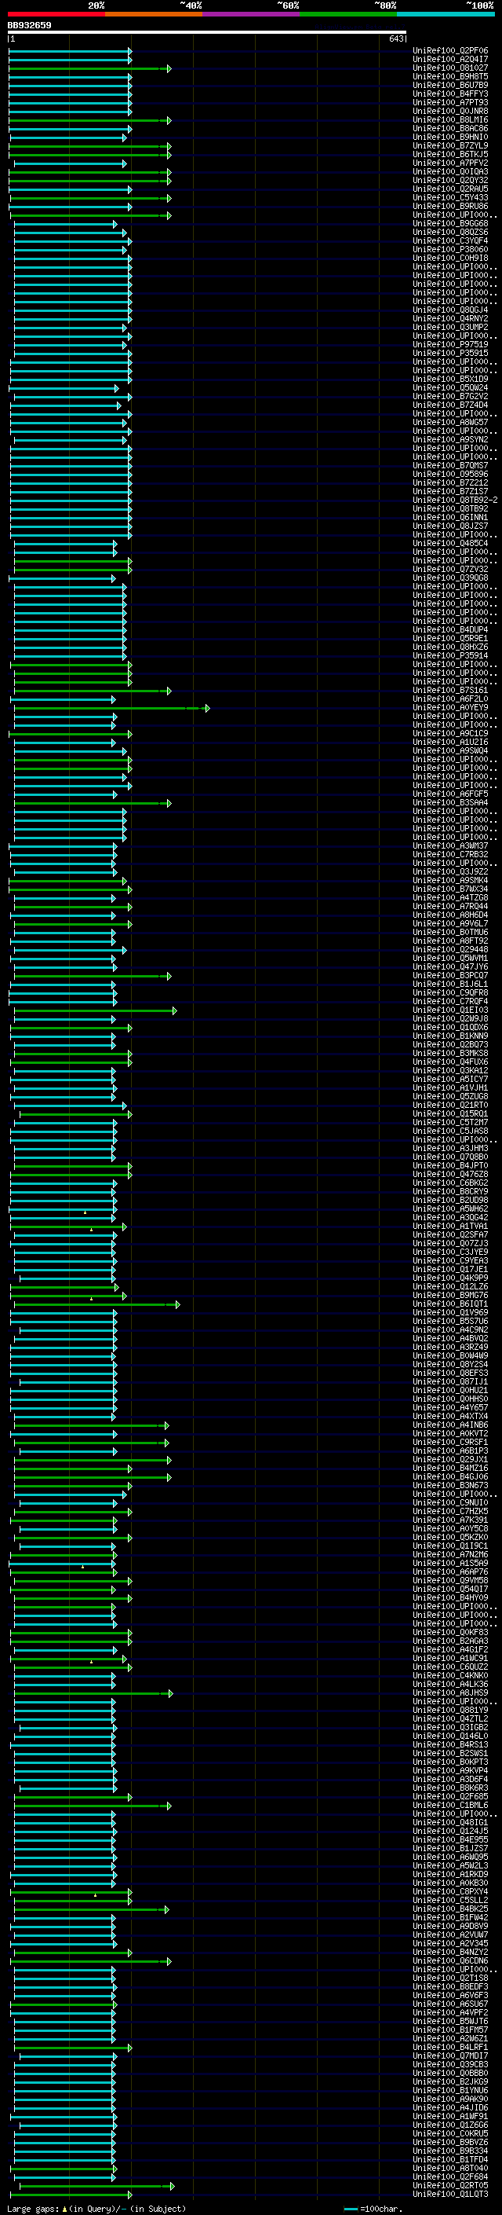The height and width of the screenshot is (2215, 502).
Task: Select the UniRef100_A7PFV2 label
Action: (450, 163)
